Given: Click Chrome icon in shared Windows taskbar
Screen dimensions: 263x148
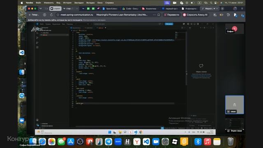Looking at the screenshot, I should (x=141, y=132).
